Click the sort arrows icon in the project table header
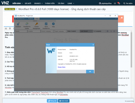The width and height of the screenshot is (135, 103). click(111, 31)
